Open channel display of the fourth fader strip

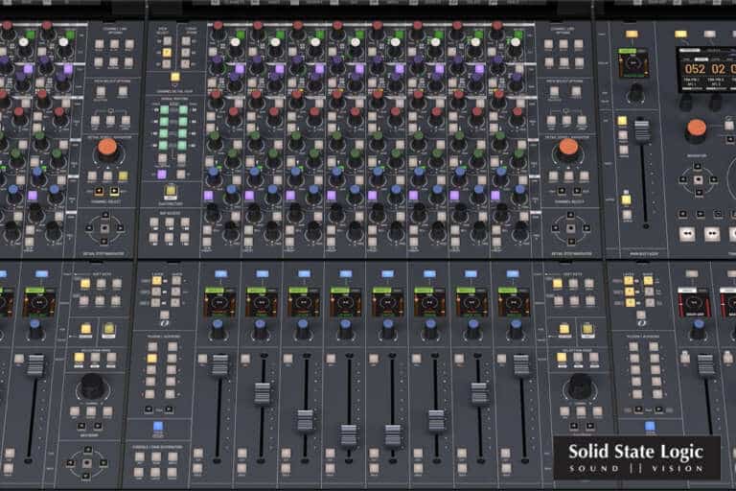click(x=345, y=302)
